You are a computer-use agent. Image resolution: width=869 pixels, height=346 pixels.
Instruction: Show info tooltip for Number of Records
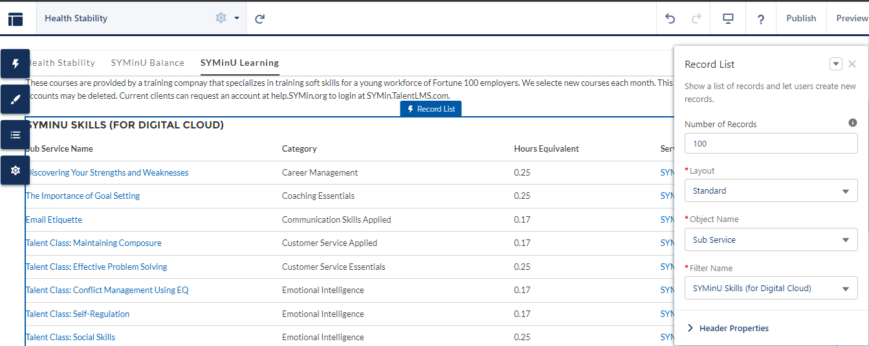coord(853,123)
